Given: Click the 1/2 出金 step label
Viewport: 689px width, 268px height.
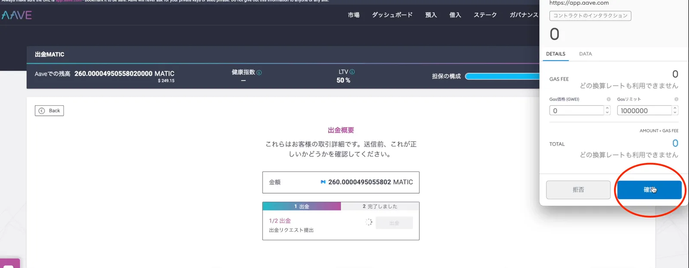Looking at the screenshot, I should pyautogui.click(x=280, y=221).
